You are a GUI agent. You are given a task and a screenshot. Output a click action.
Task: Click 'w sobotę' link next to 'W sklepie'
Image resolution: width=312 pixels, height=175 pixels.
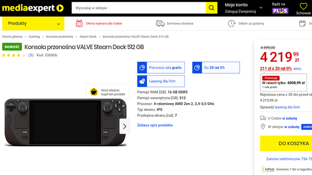(292, 127)
